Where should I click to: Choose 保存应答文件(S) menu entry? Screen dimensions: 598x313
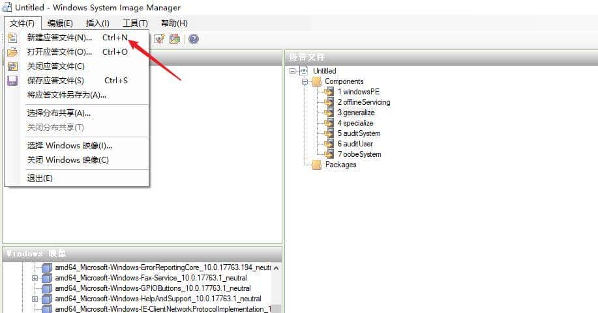[77, 80]
